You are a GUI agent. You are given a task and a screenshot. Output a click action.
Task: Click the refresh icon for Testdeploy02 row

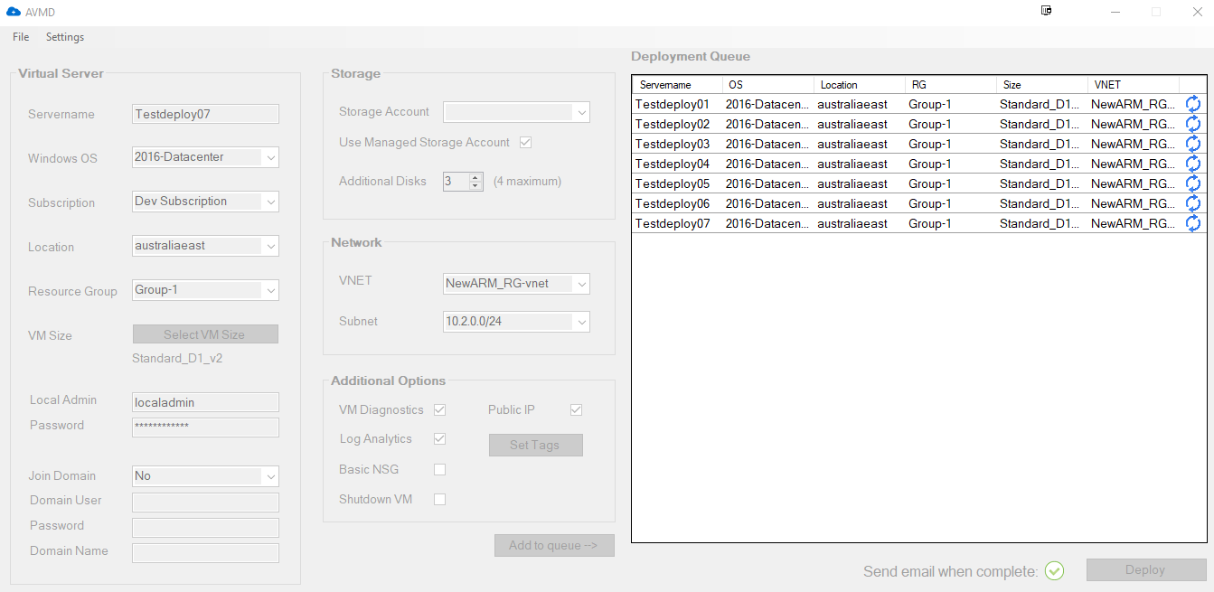(x=1193, y=124)
